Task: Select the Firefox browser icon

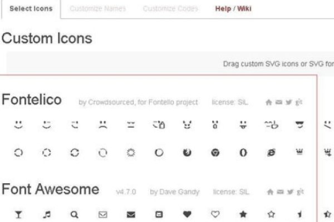Action: pyautogui.click(x=186, y=153)
